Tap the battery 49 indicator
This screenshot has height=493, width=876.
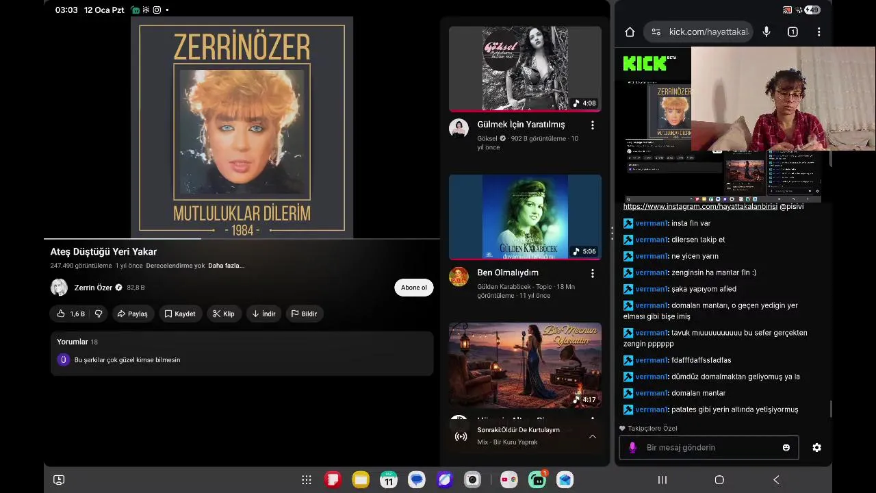(x=813, y=10)
